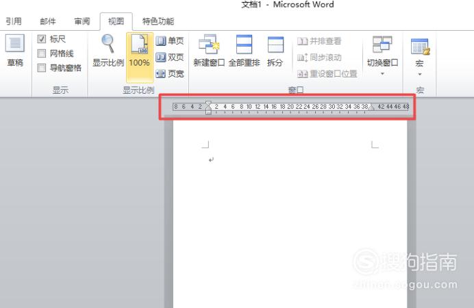Click ruler at the 20 mark
This screenshot has height=308, width=474.
pos(290,106)
